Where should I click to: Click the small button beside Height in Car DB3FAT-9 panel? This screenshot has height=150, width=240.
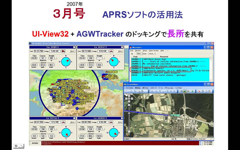pos(104,58)
